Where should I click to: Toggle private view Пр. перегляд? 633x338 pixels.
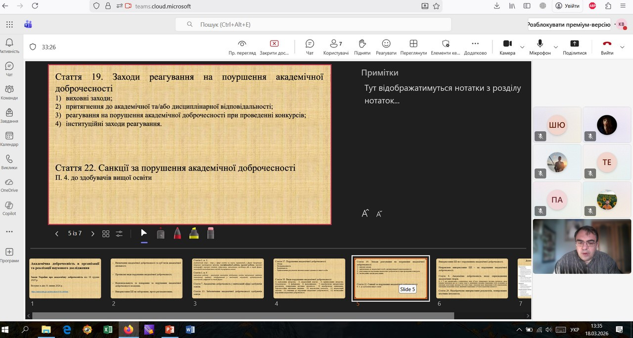[x=242, y=47]
